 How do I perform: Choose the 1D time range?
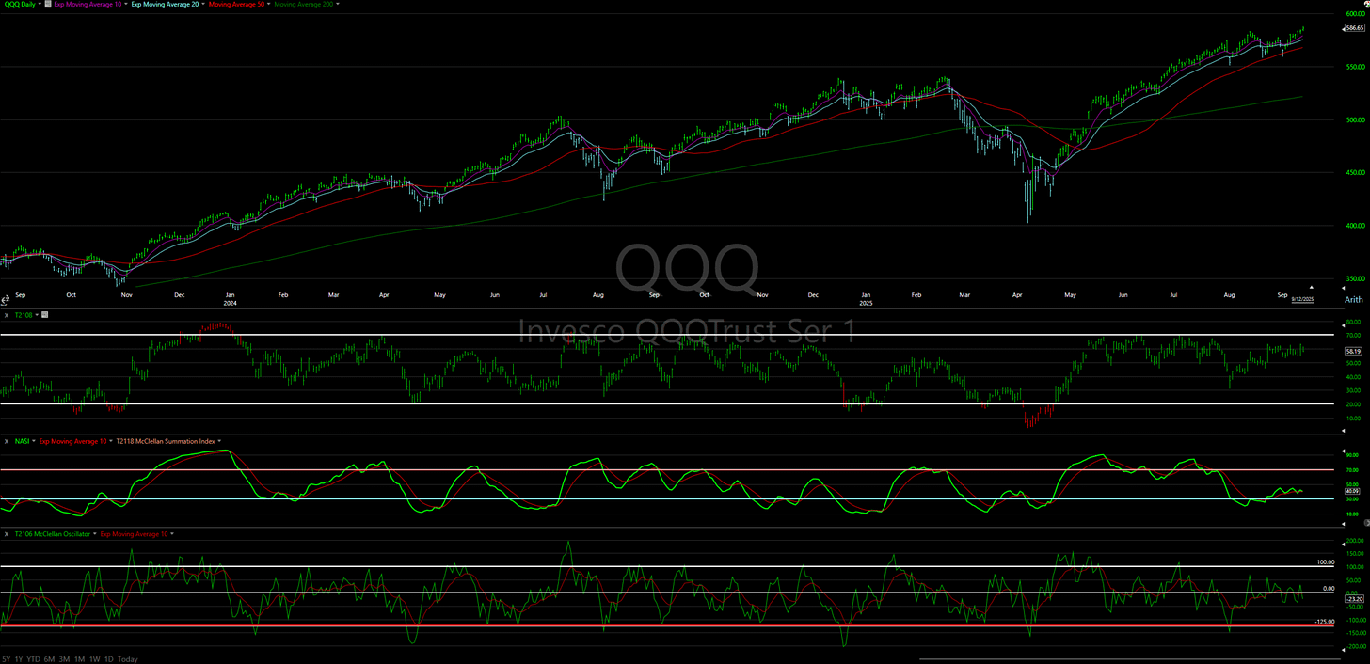(108, 659)
